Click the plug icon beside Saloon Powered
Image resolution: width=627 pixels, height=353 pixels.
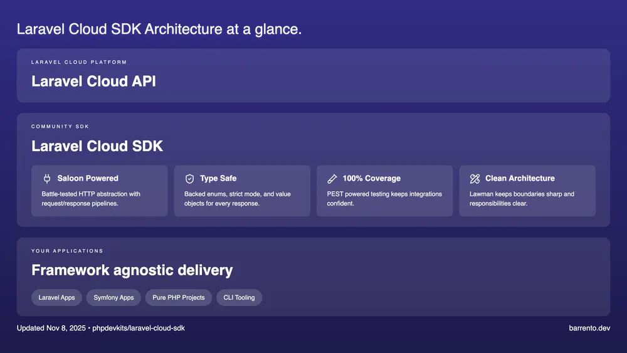[x=47, y=179]
